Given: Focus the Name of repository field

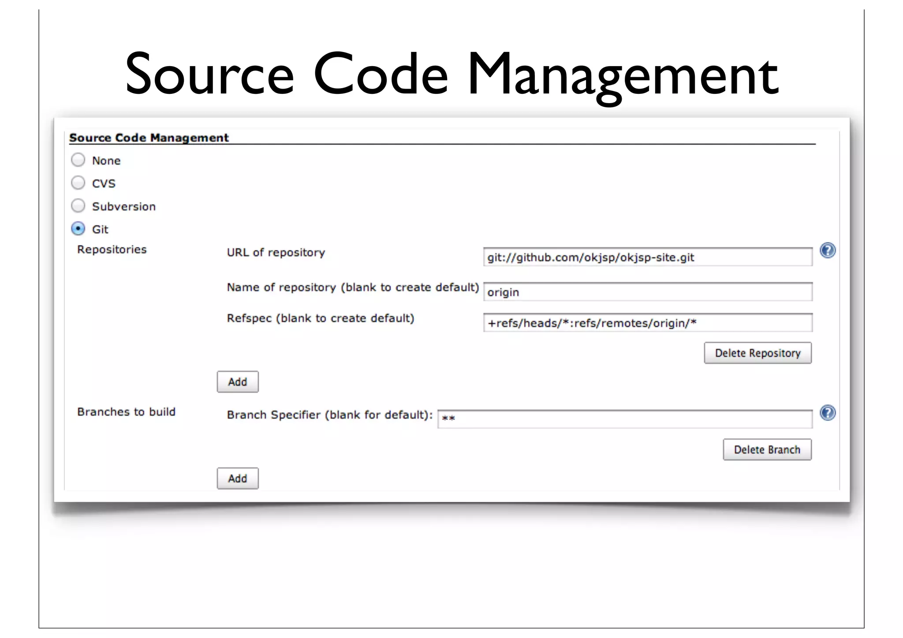Looking at the screenshot, I should pos(647,292).
